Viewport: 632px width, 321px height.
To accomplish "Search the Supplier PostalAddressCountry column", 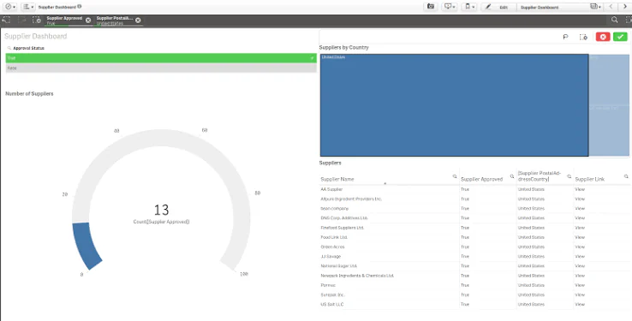I will [569, 176].
